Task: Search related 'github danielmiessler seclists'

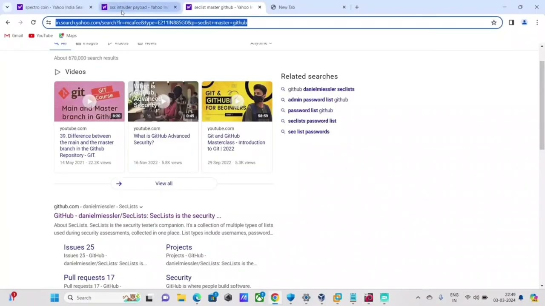Action: point(321,89)
